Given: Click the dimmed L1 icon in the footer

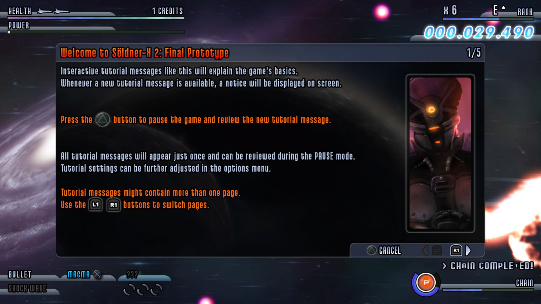Looking at the screenshot, I should (x=437, y=250).
